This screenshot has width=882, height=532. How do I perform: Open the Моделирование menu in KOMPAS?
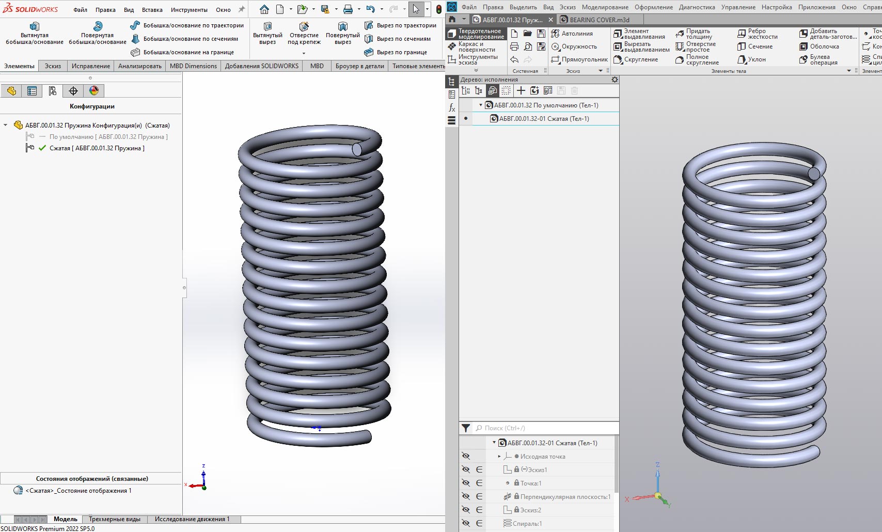[x=605, y=7]
